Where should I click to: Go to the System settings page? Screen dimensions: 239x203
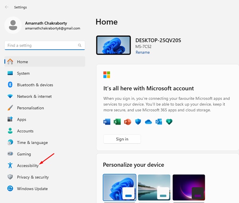[x=23, y=73]
